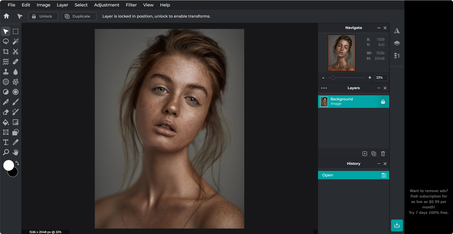Select the Crop tool

point(6,52)
